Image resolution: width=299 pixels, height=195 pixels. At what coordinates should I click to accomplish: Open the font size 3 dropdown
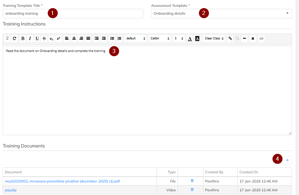click(178, 38)
